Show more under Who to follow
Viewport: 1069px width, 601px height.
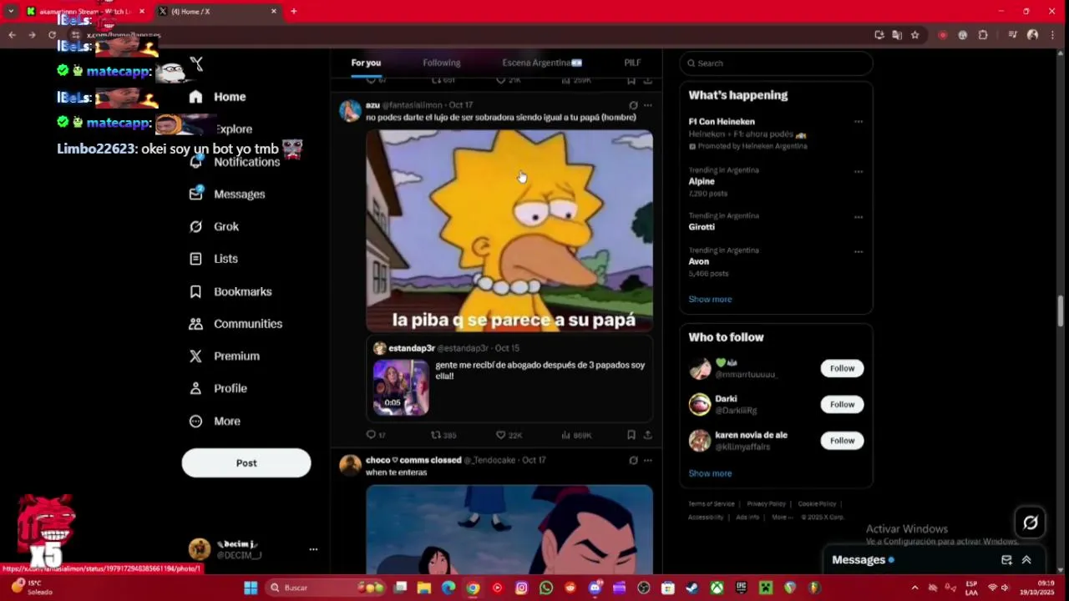click(x=710, y=473)
